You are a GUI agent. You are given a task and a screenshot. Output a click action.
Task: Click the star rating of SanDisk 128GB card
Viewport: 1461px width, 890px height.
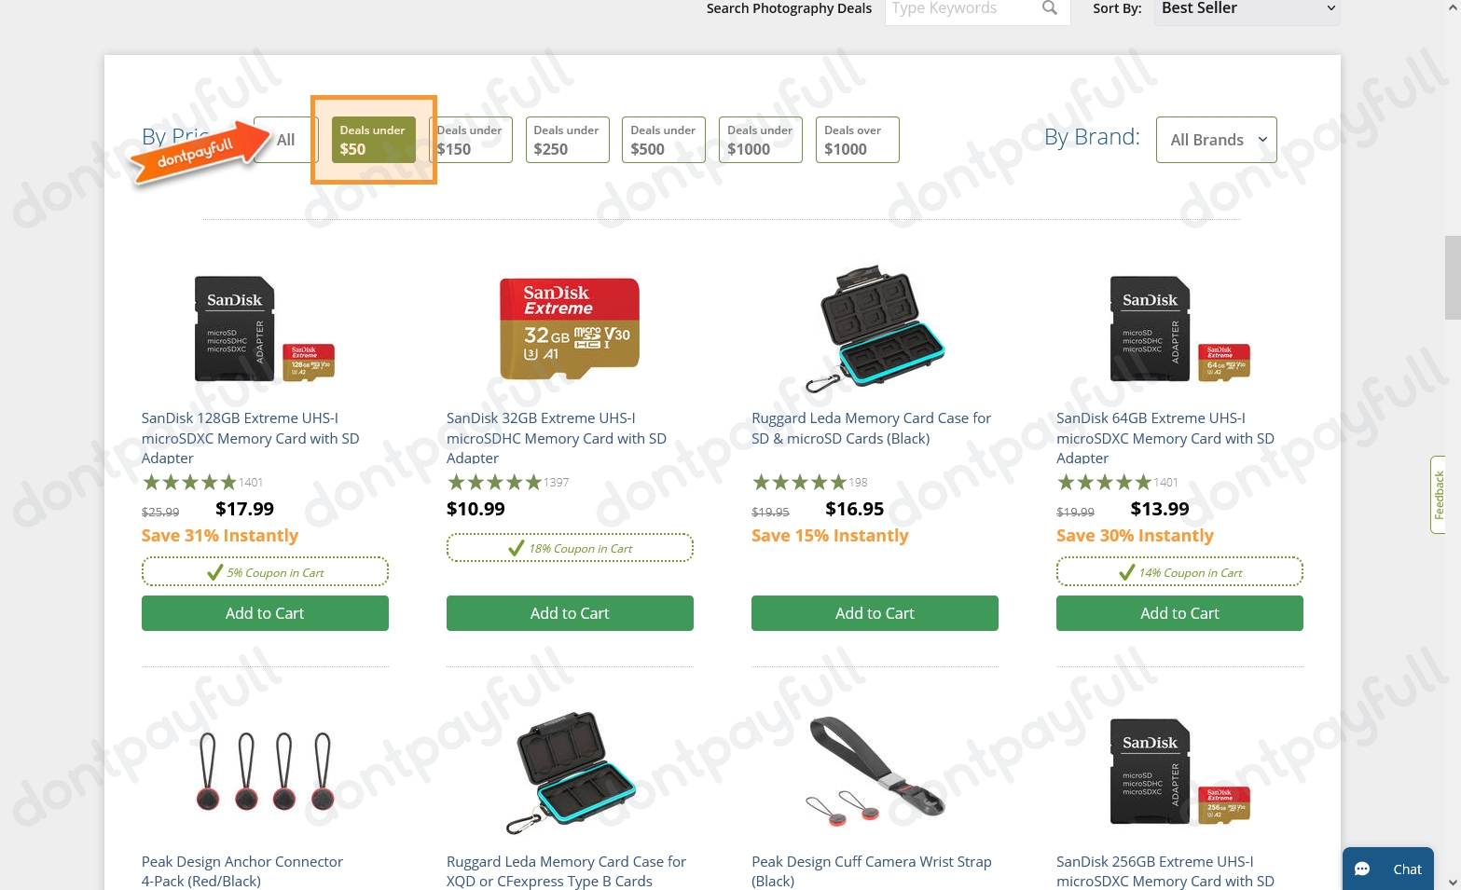[189, 482]
